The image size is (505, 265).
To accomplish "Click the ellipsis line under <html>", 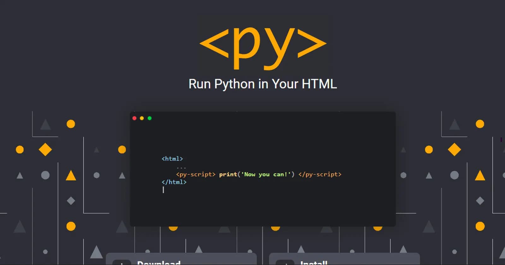I will pyautogui.click(x=181, y=167).
